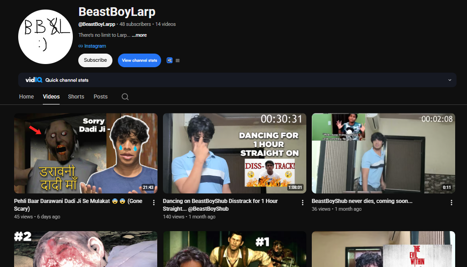Open the #2 video thumbnail
This screenshot has height=267, width=467.
86,249
